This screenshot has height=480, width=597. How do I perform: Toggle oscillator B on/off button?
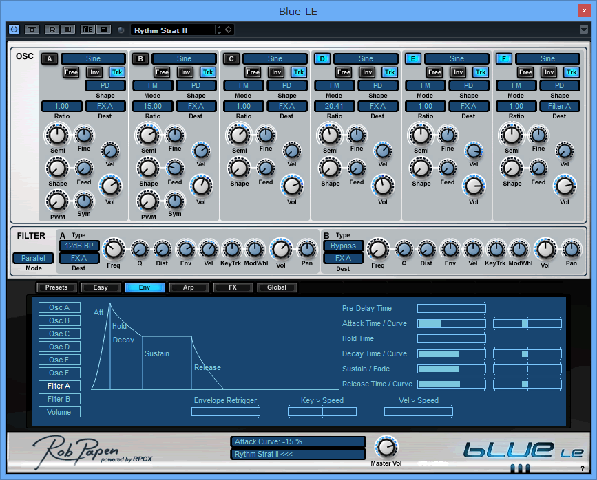coord(140,58)
